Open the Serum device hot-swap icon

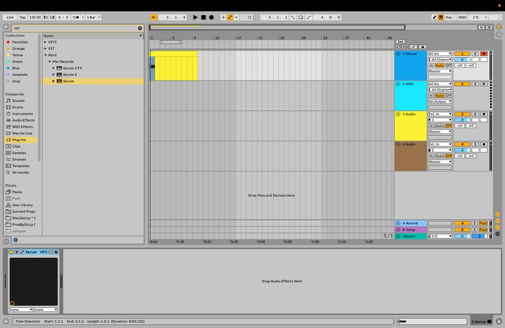point(50,252)
